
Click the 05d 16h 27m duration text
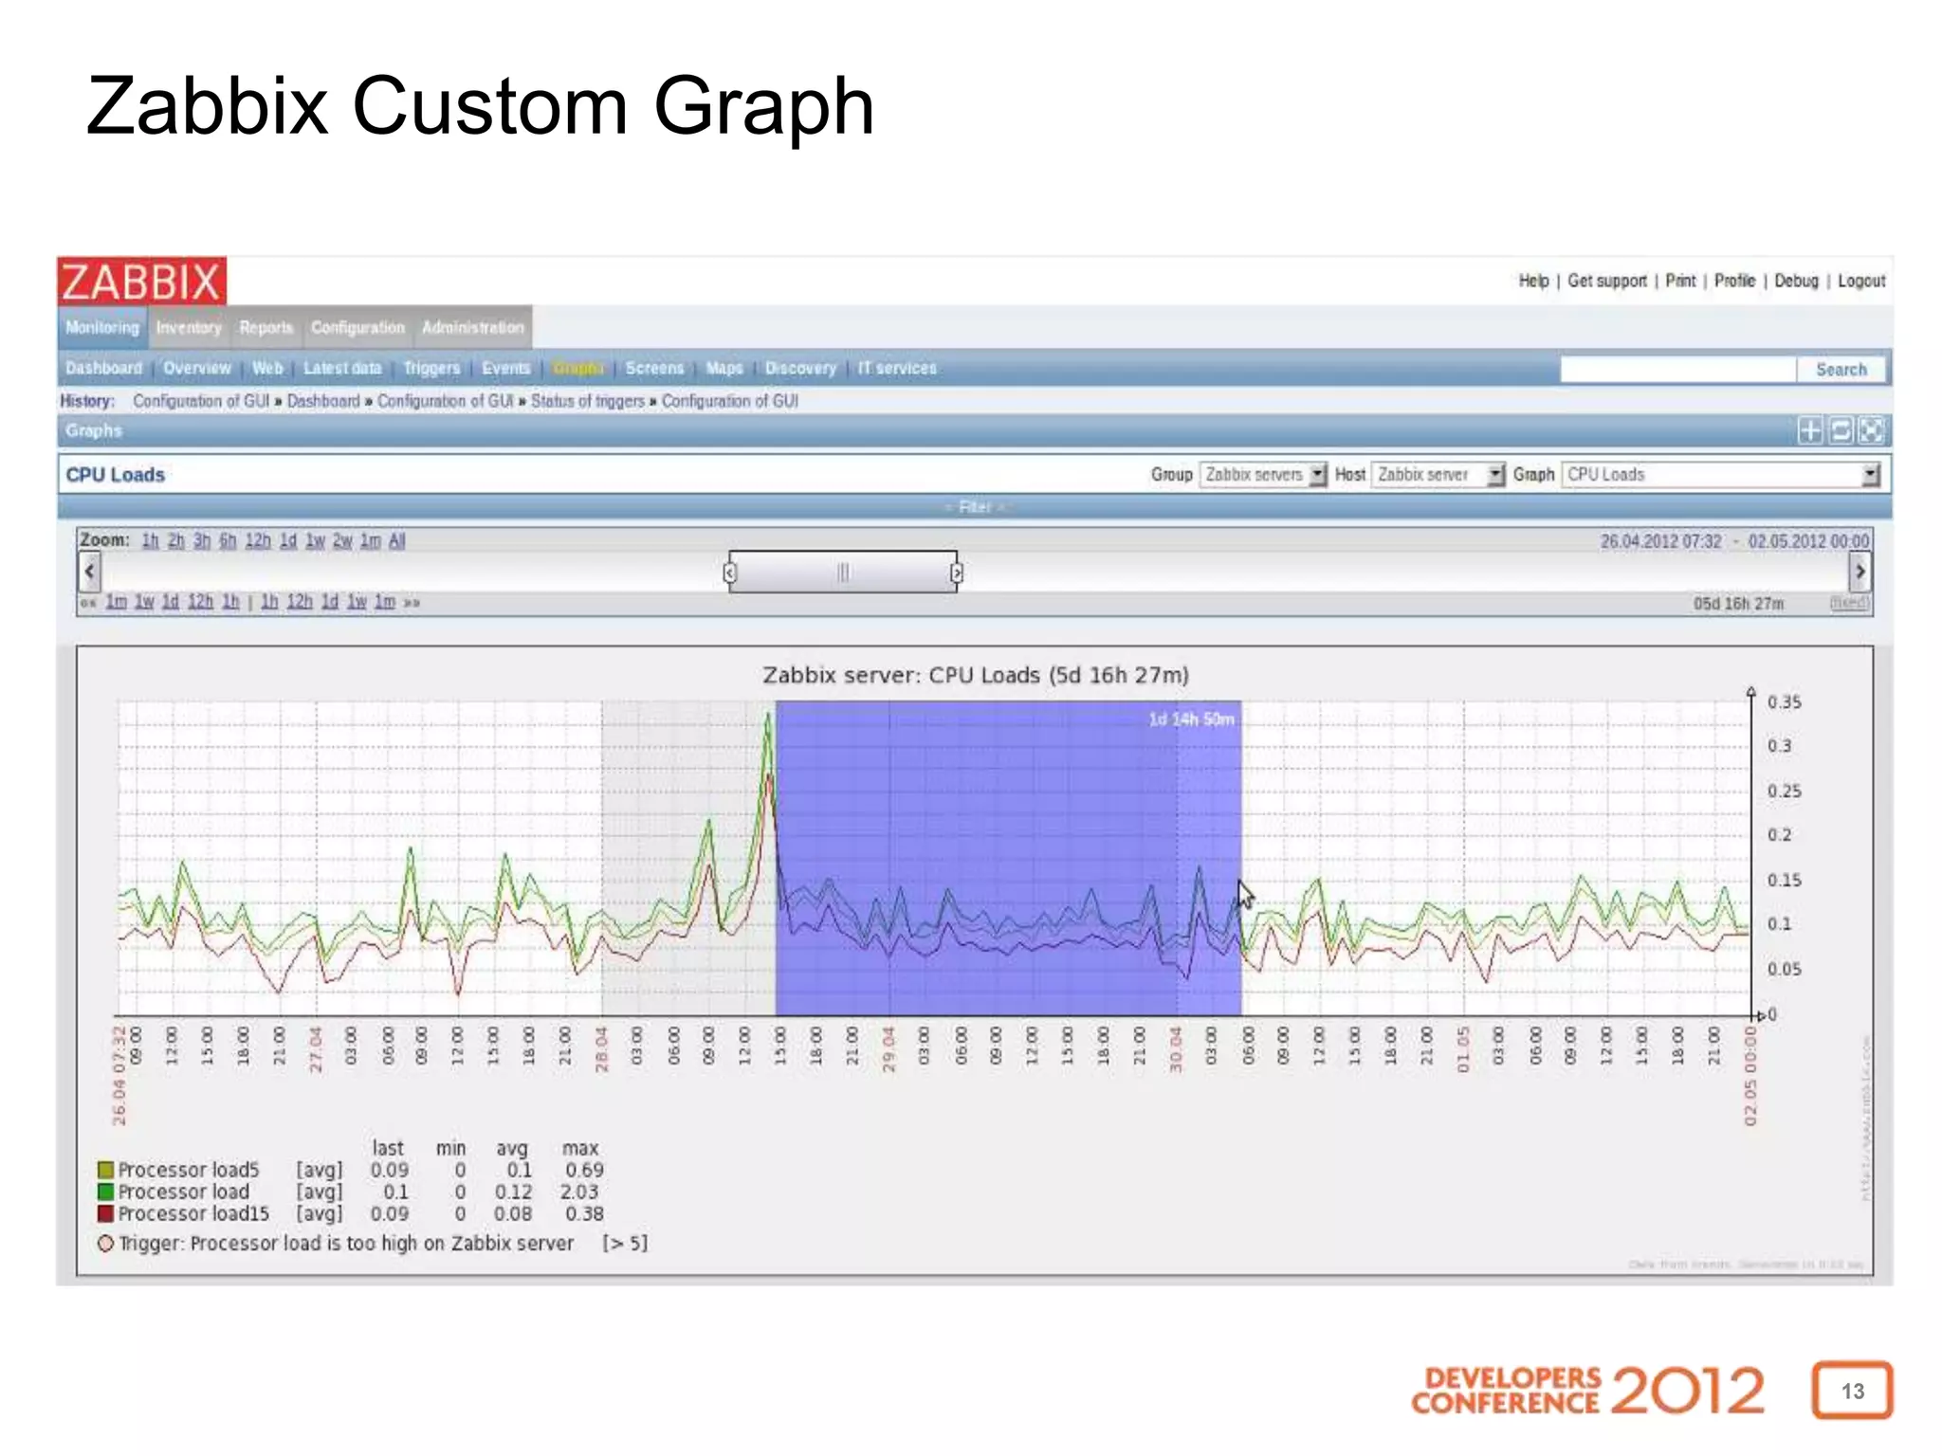[x=1738, y=604]
